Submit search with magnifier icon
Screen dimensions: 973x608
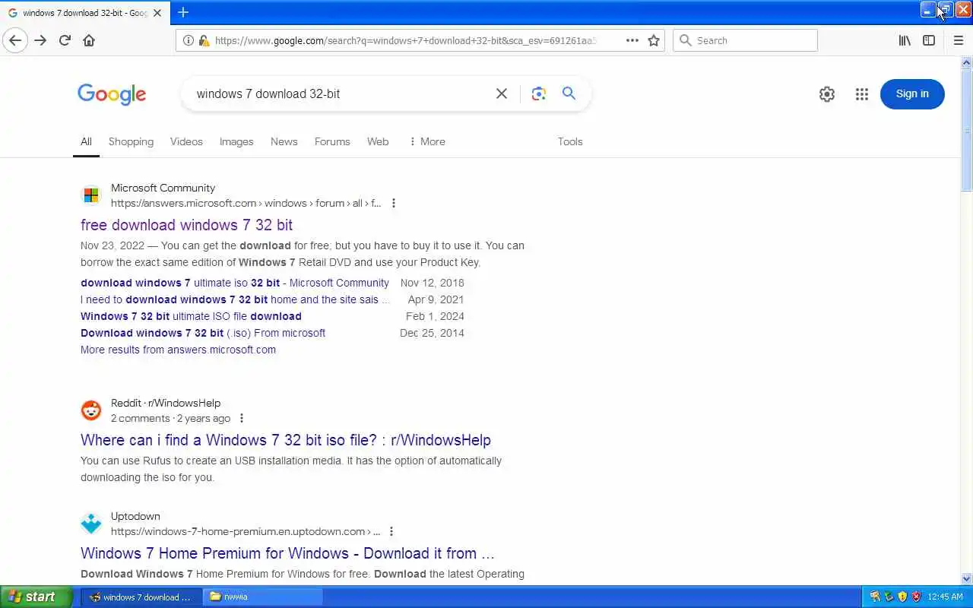click(x=569, y=93)
